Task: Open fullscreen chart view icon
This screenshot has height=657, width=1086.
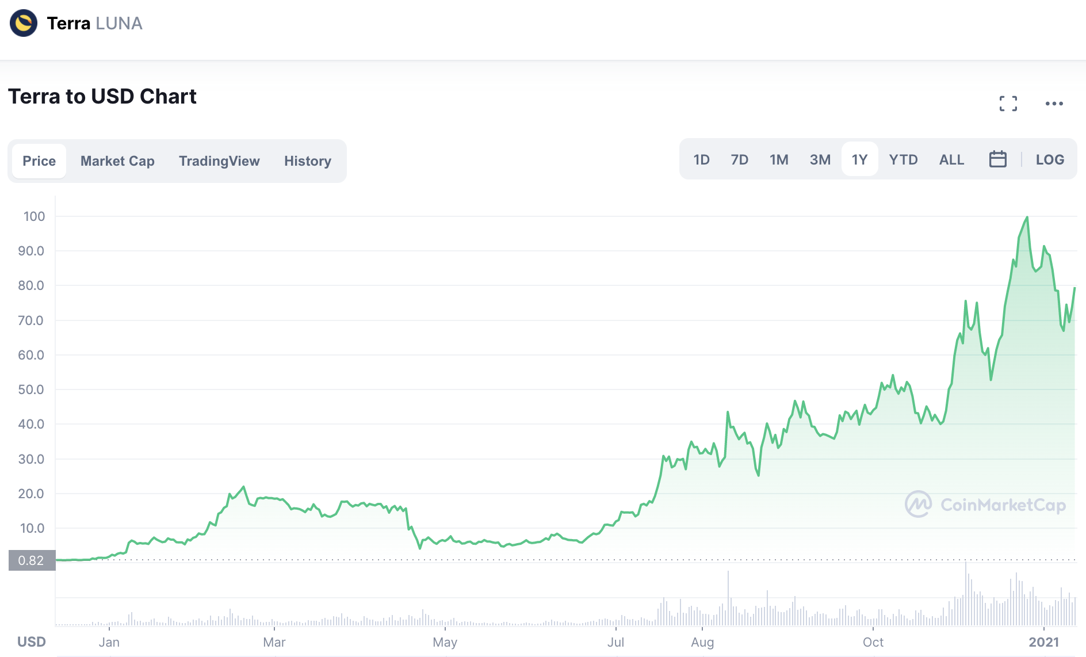Action: (x=1008, y=104)
